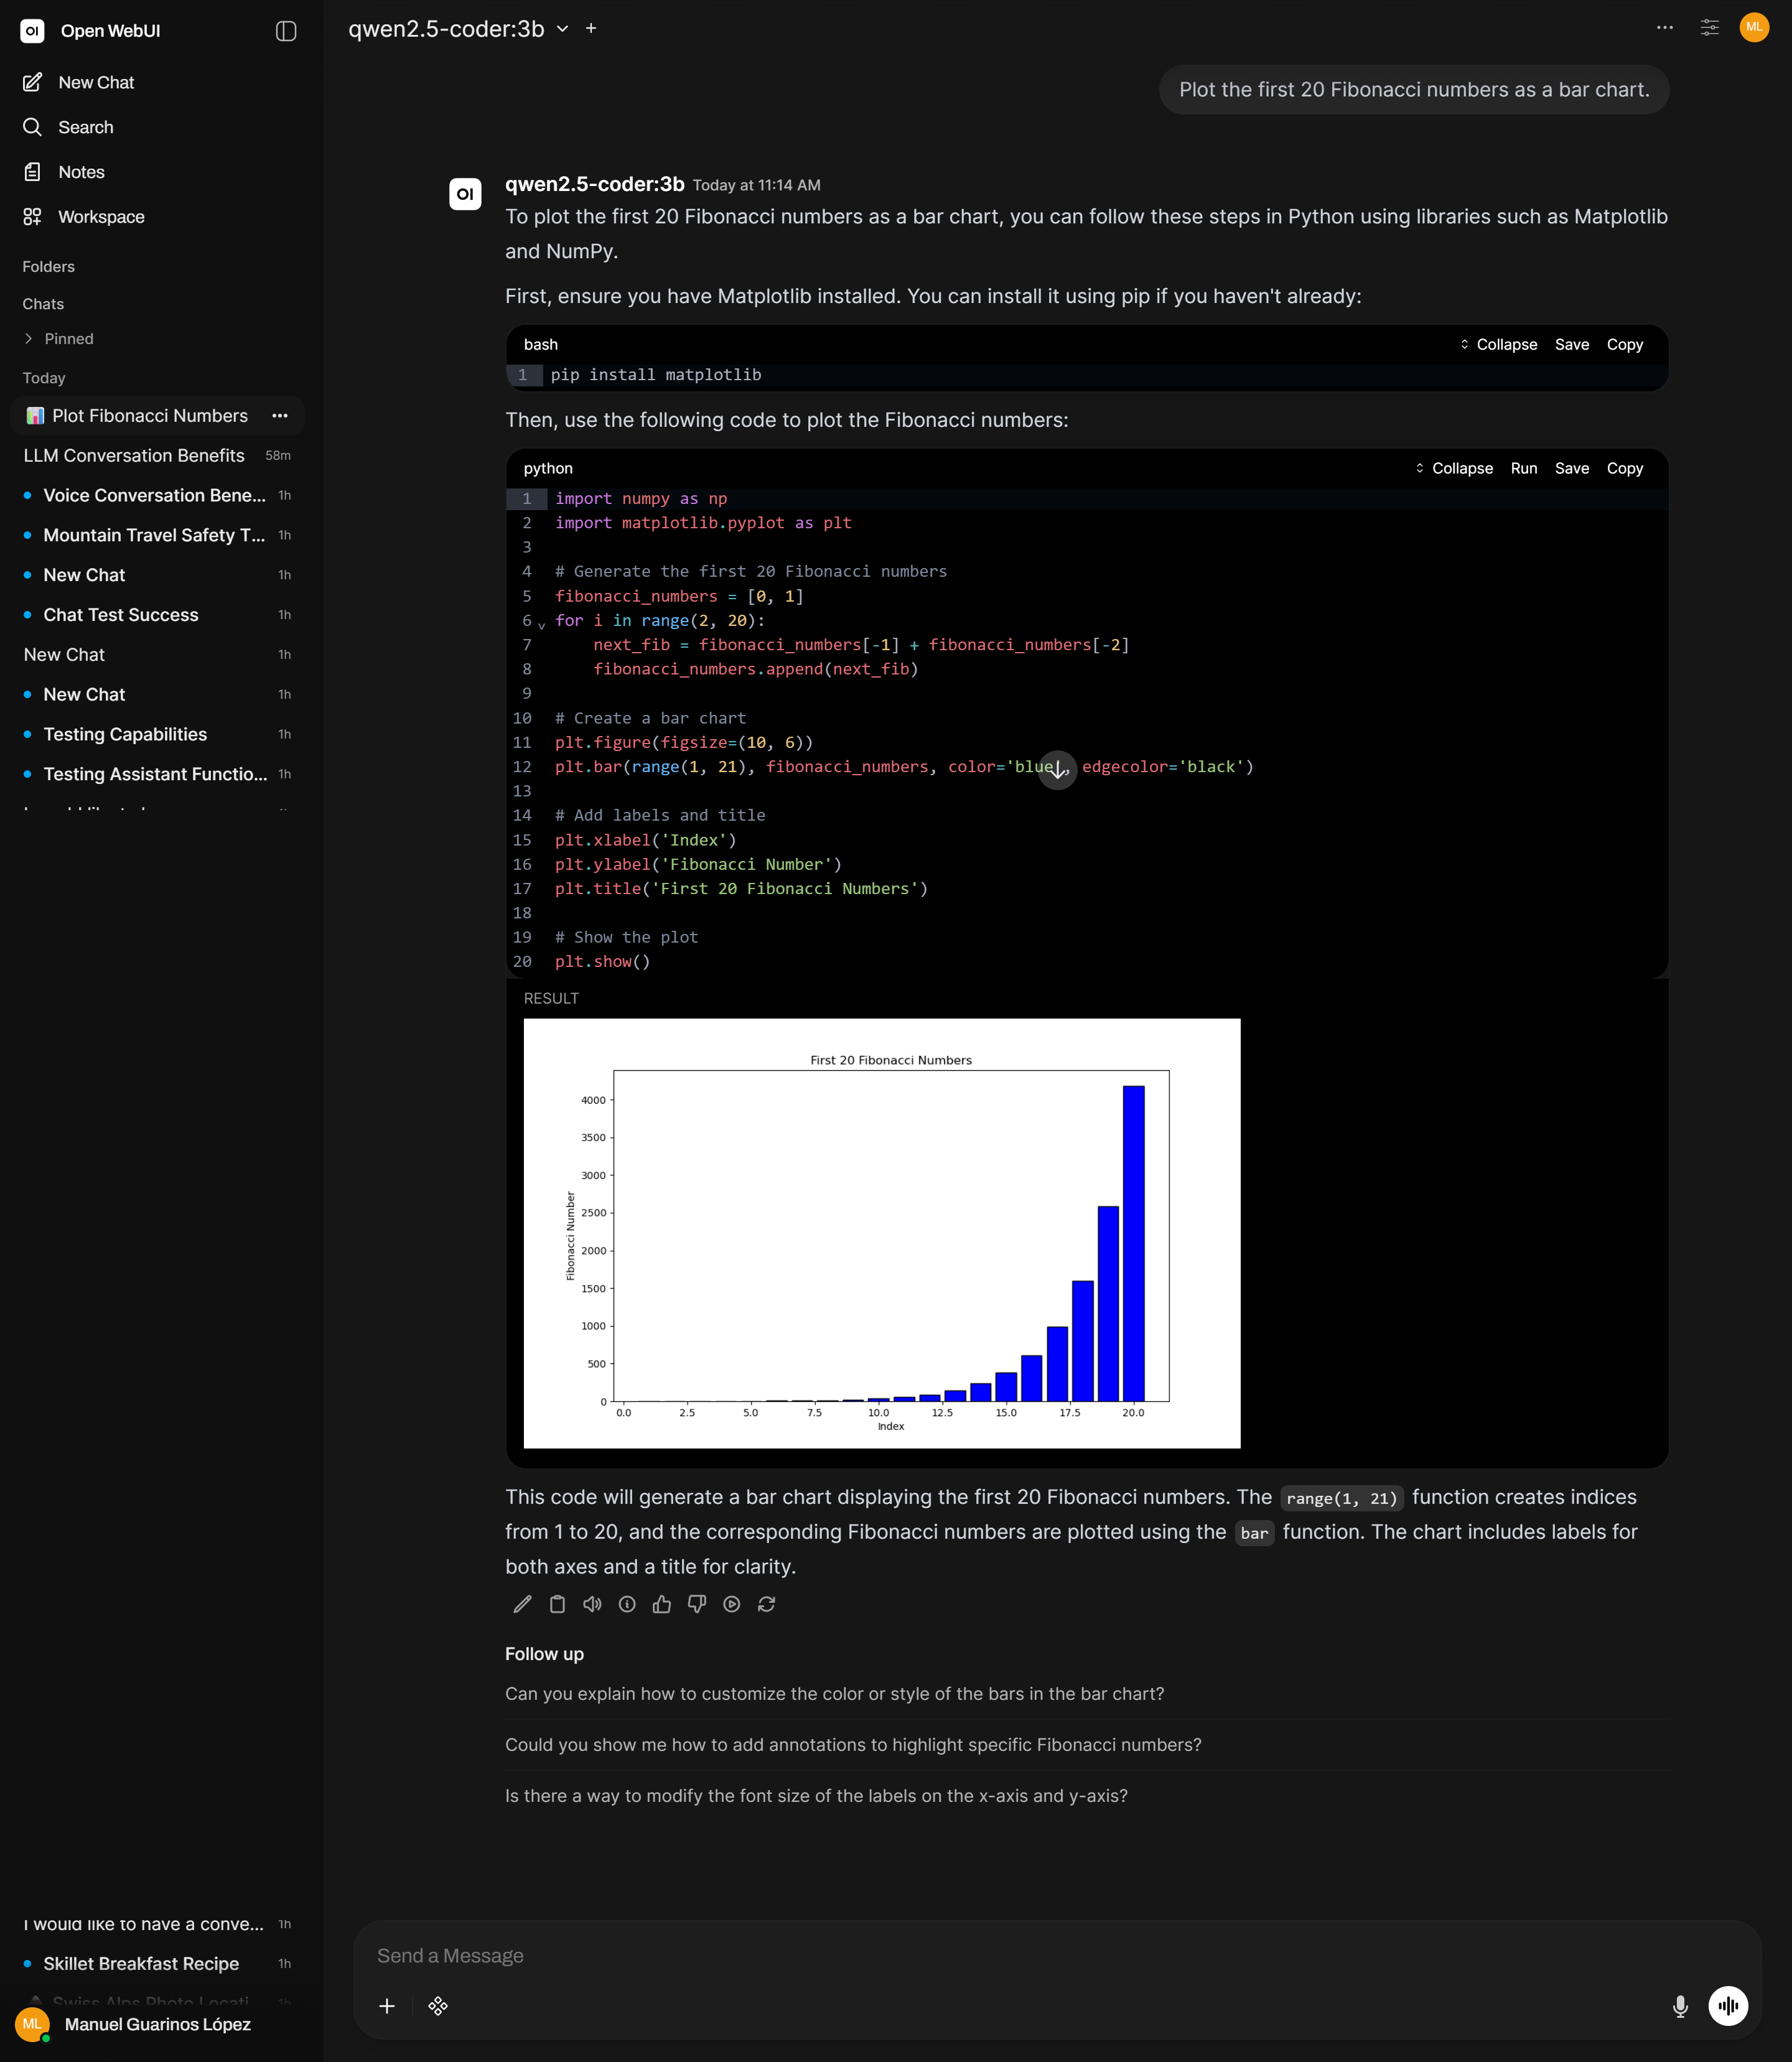Run the Python Fibonacci code
The image size is (1792, 2062).
point(1524,468)
